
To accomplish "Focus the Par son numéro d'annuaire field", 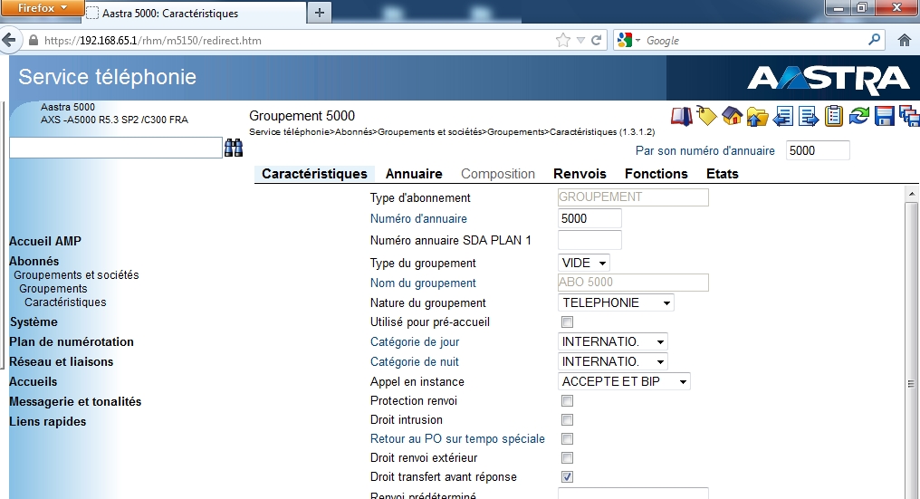I will [818, 150].
